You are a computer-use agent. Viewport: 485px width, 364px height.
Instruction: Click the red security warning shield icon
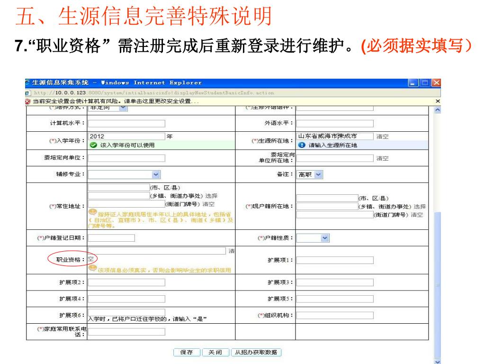28,101
